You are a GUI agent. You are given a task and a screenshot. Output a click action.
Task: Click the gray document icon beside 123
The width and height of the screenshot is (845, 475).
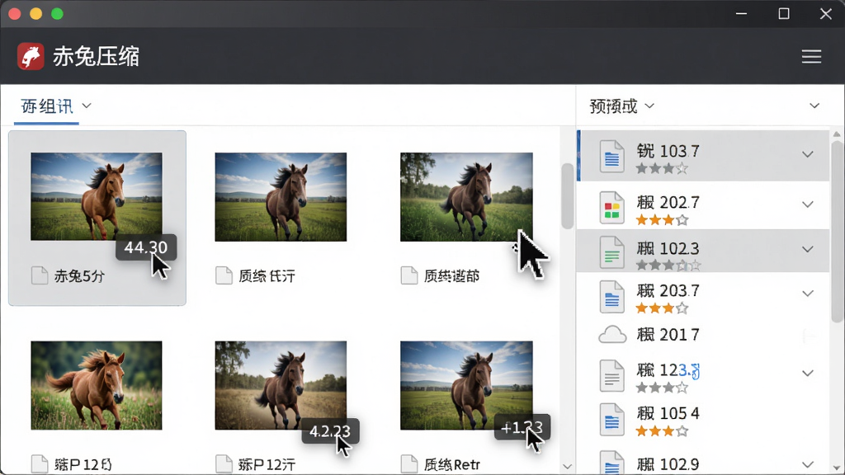coord(611,375)
